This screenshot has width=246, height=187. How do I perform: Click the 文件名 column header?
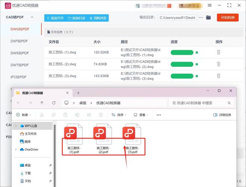point(54,42)
